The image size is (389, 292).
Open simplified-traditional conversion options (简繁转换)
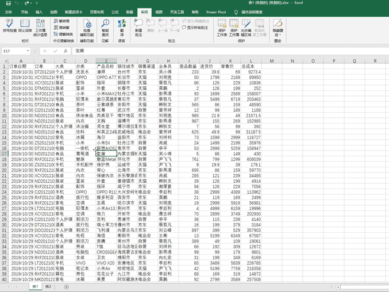click(63, 34)
